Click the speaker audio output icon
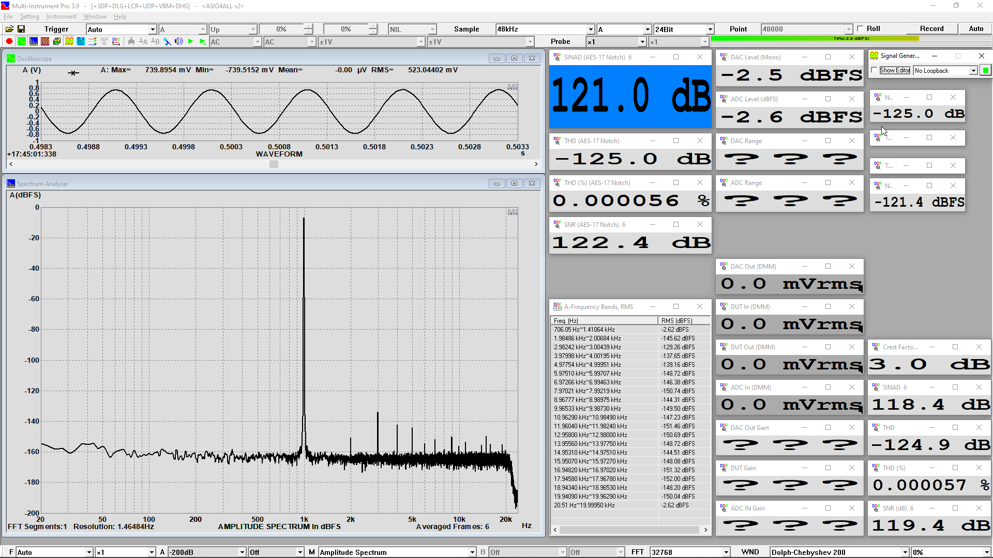This screenshot has height=558, width=993. [178, 41]
